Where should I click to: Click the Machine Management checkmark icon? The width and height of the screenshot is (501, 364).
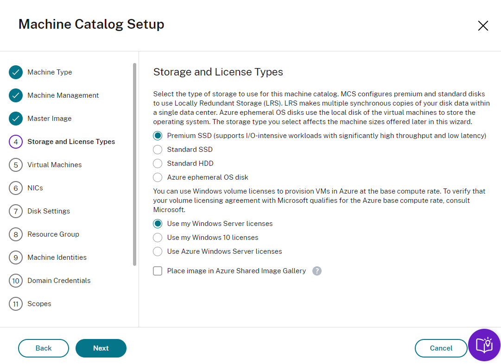click(x=16, y=95)
